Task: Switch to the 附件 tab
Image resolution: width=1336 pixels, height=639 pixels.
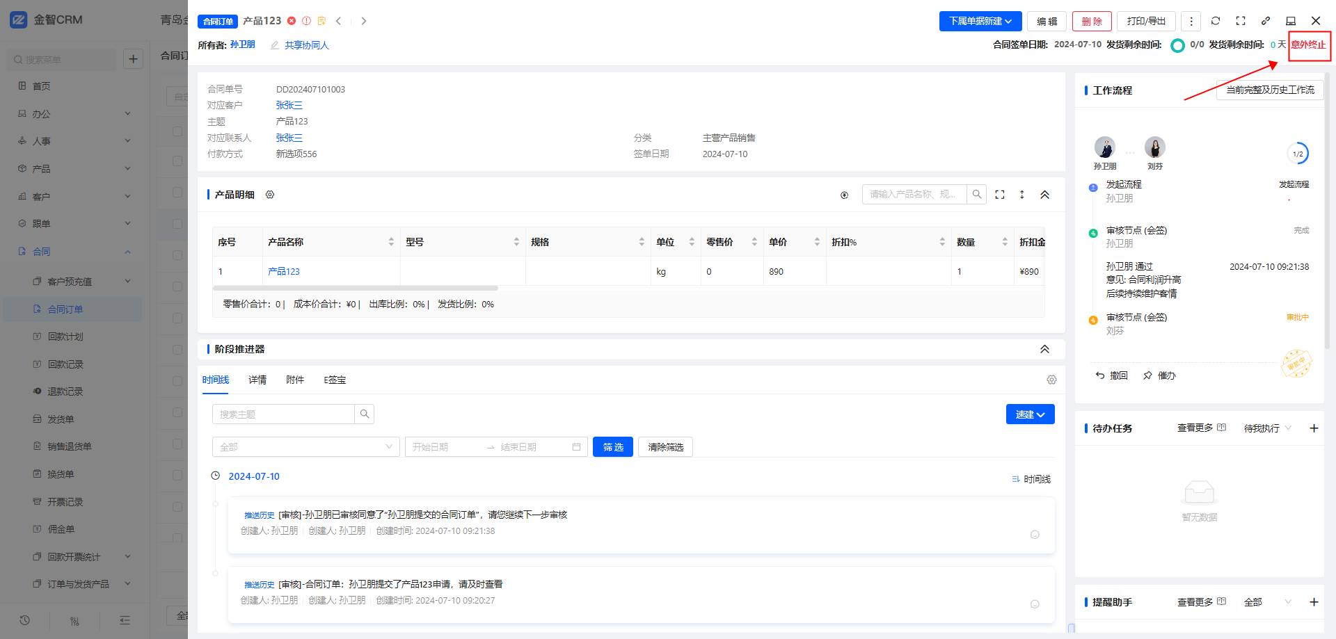Action: click(x=295, y=380)
